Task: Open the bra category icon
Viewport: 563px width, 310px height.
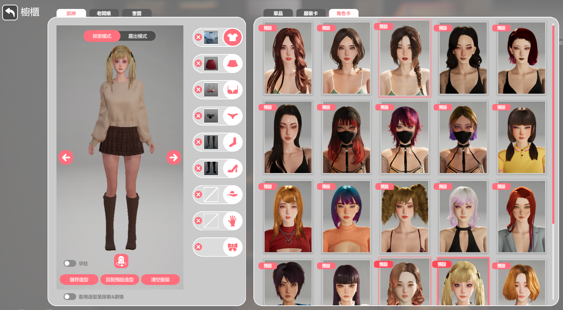Action: pyautogui.click(x=232, y=90)
